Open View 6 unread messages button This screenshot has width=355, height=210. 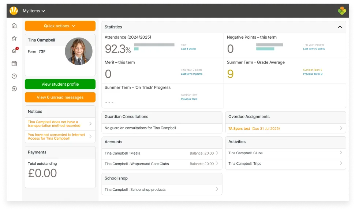[60, 97]
